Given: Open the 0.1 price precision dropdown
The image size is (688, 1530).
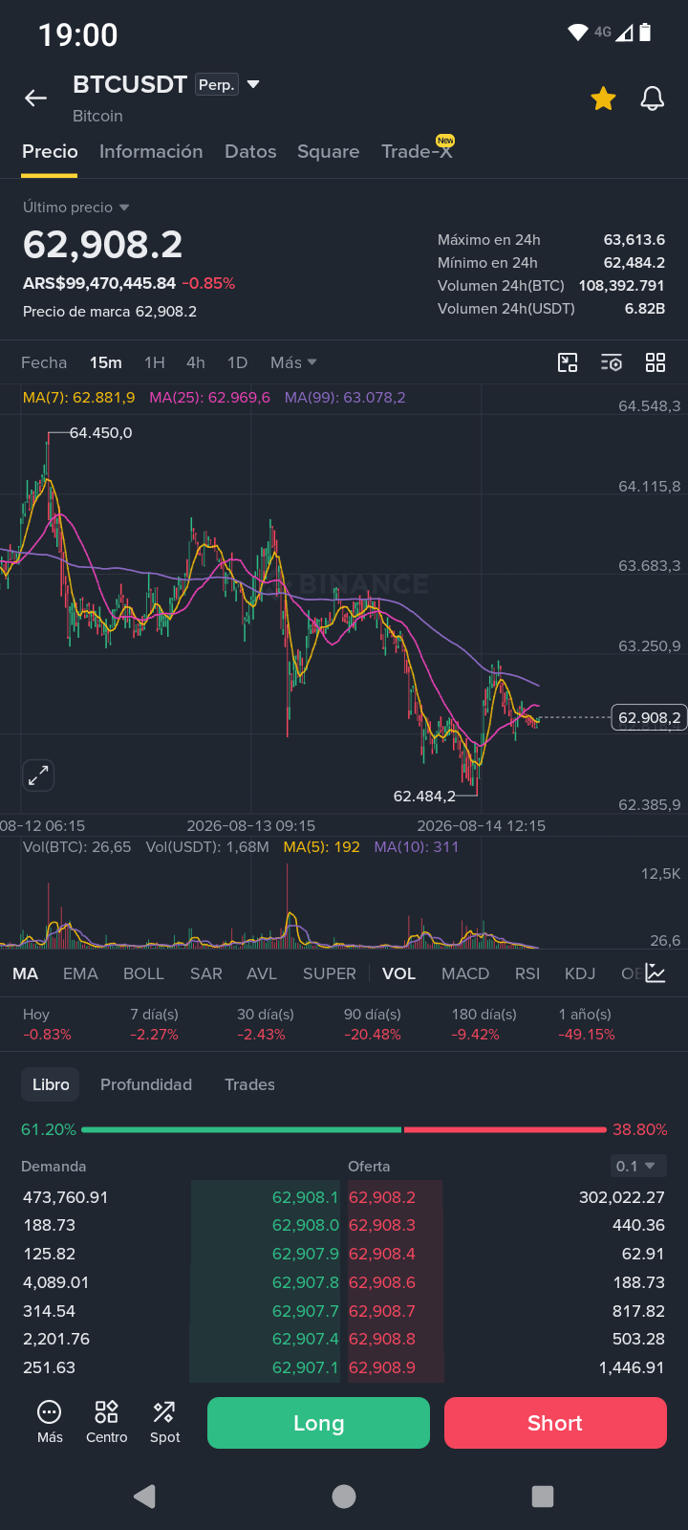Looking at the screenshot, I should coord(637,1166).
